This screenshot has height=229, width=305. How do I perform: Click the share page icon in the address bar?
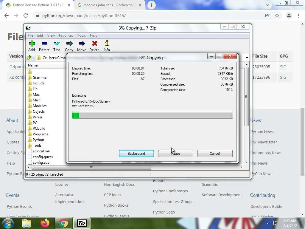pyautogui.click(x=267, y=16)
